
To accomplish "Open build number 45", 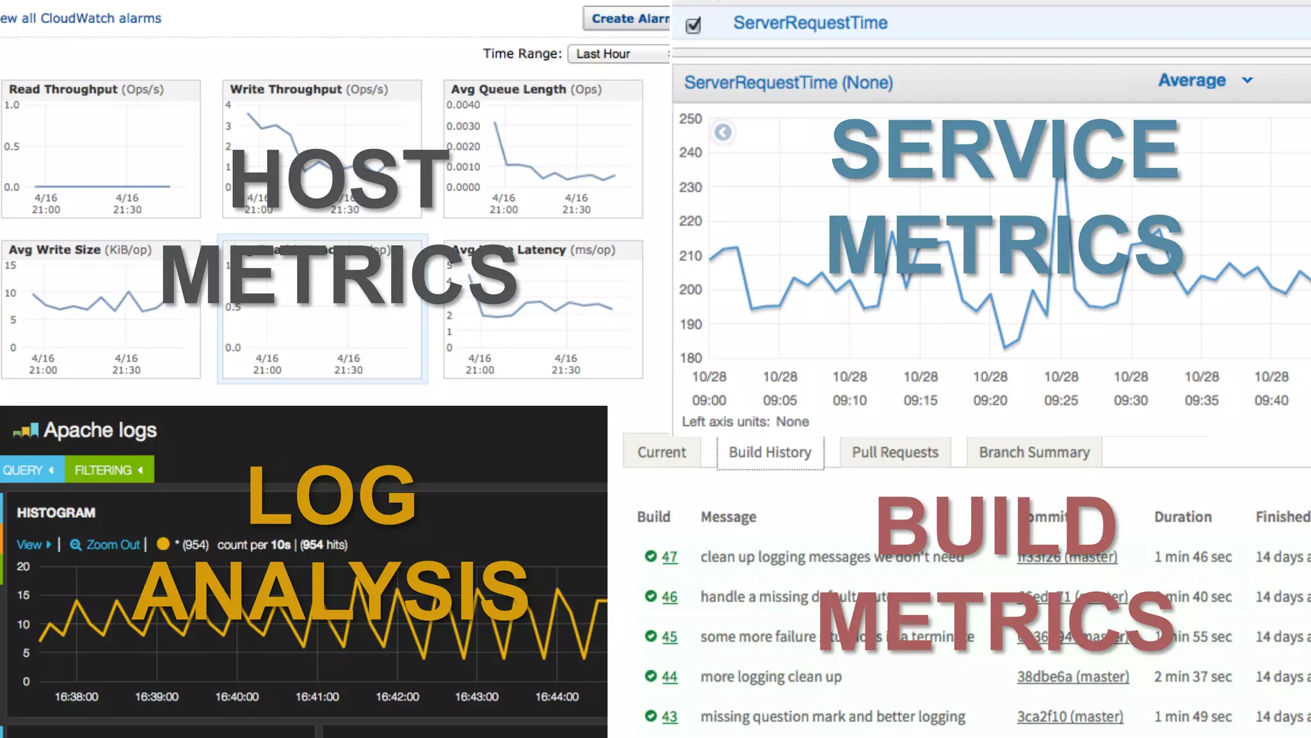I will point(670,637).
